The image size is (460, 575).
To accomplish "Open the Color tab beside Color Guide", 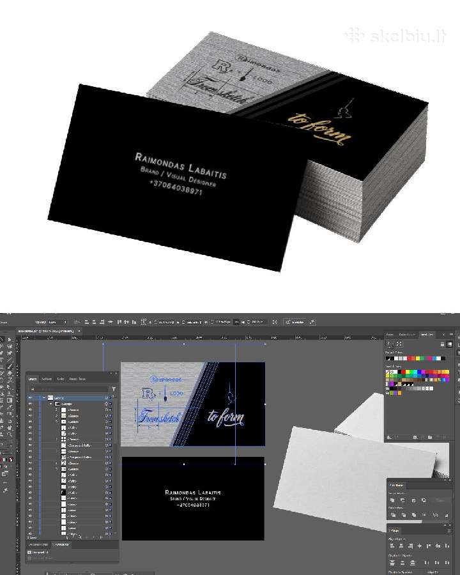I will (x=390, y=334).
